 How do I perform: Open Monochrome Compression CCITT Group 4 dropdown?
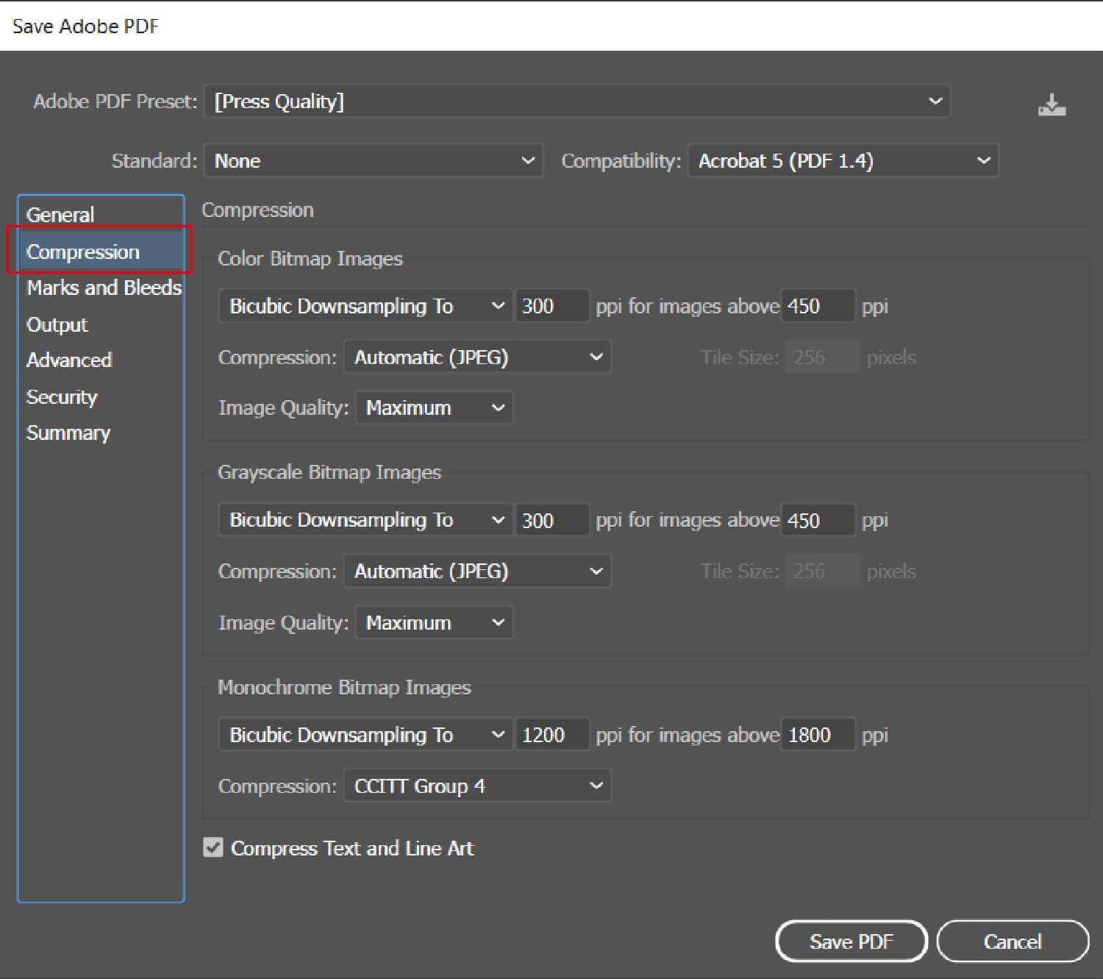[477, 786]
